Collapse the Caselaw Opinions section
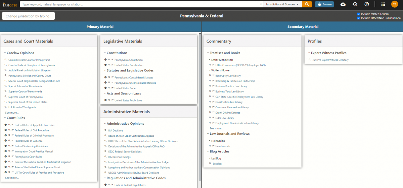Image resolution: width=403 pixels, height=188 pixels. point(5,53)
